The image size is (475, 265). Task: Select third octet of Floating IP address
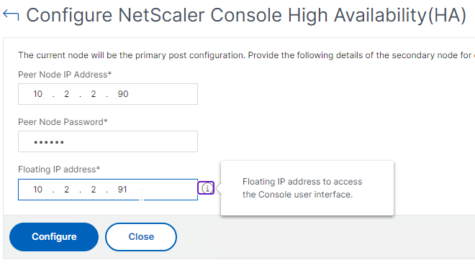94,190
